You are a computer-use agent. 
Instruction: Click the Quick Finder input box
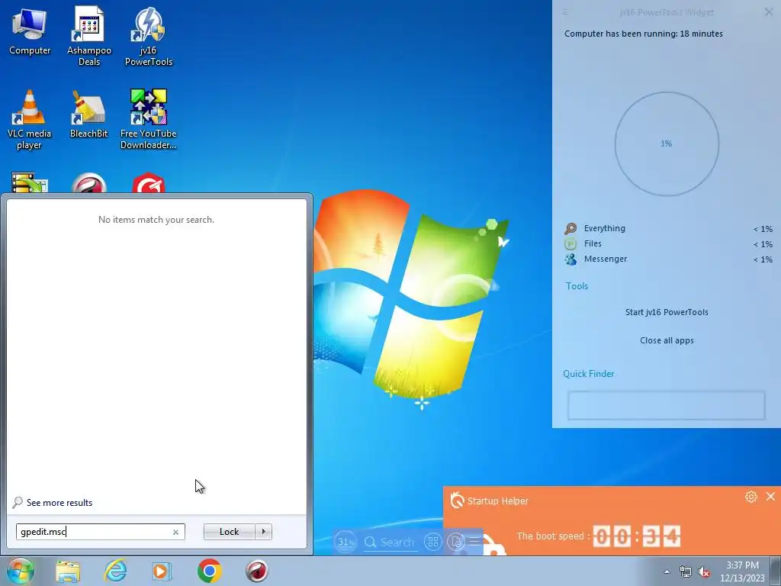point(667,405)
